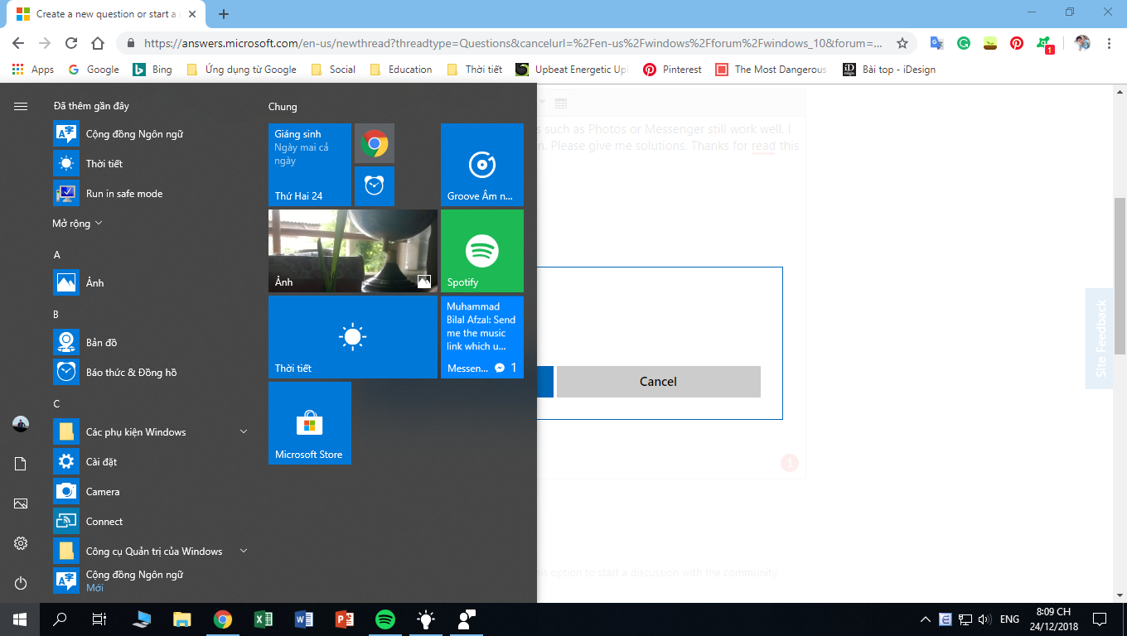Bookmark this page with star icon

pos(902,43)
